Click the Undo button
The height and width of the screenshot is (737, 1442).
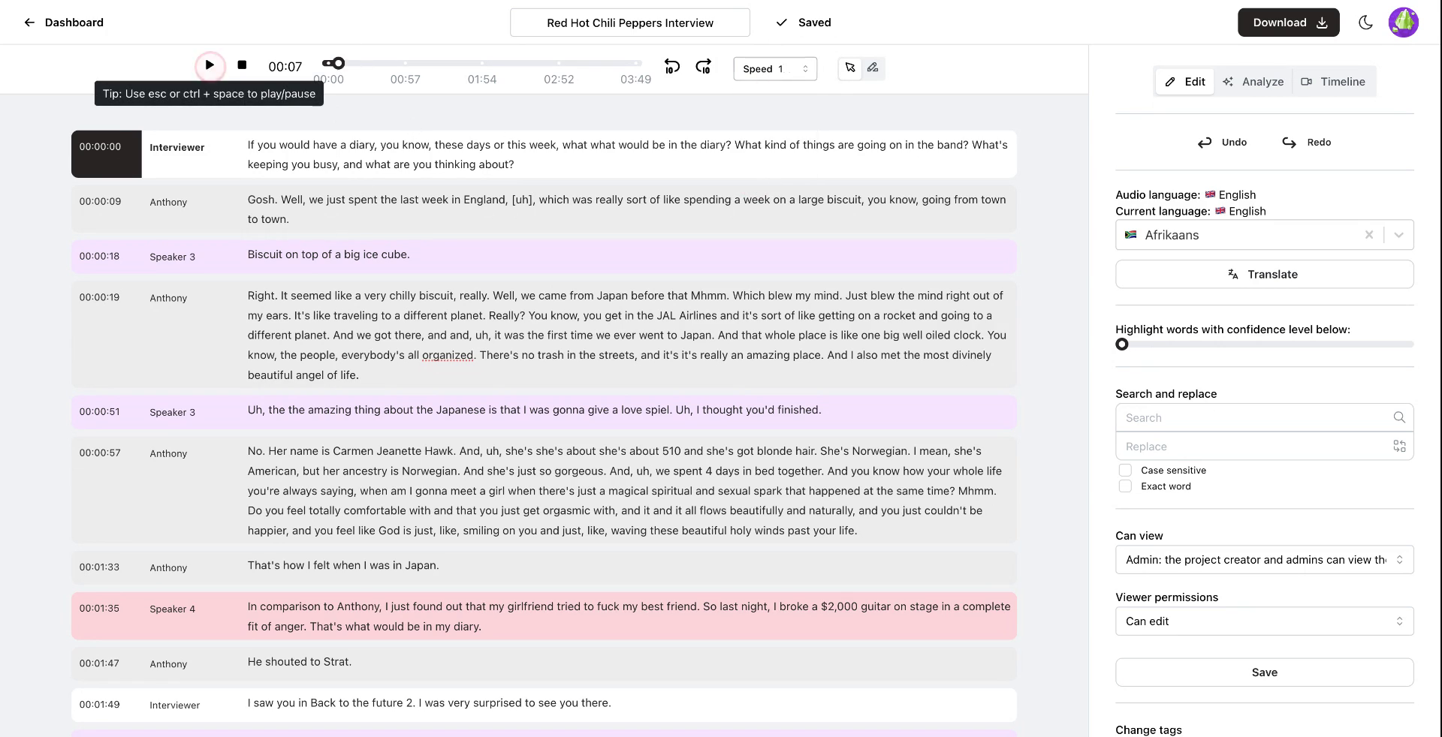point(1222,142)
